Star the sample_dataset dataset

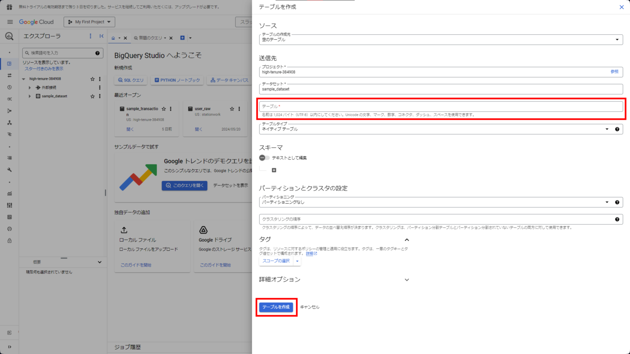click(92, 96)
